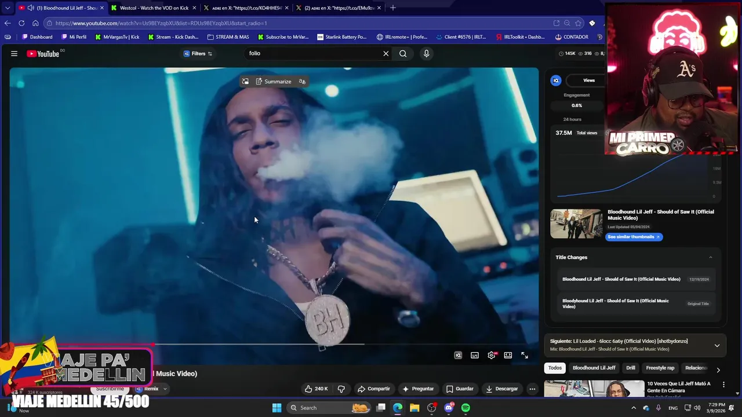Switch to theater mode view
The height and width of the screenshot is (417, 742).
[508, 355]
